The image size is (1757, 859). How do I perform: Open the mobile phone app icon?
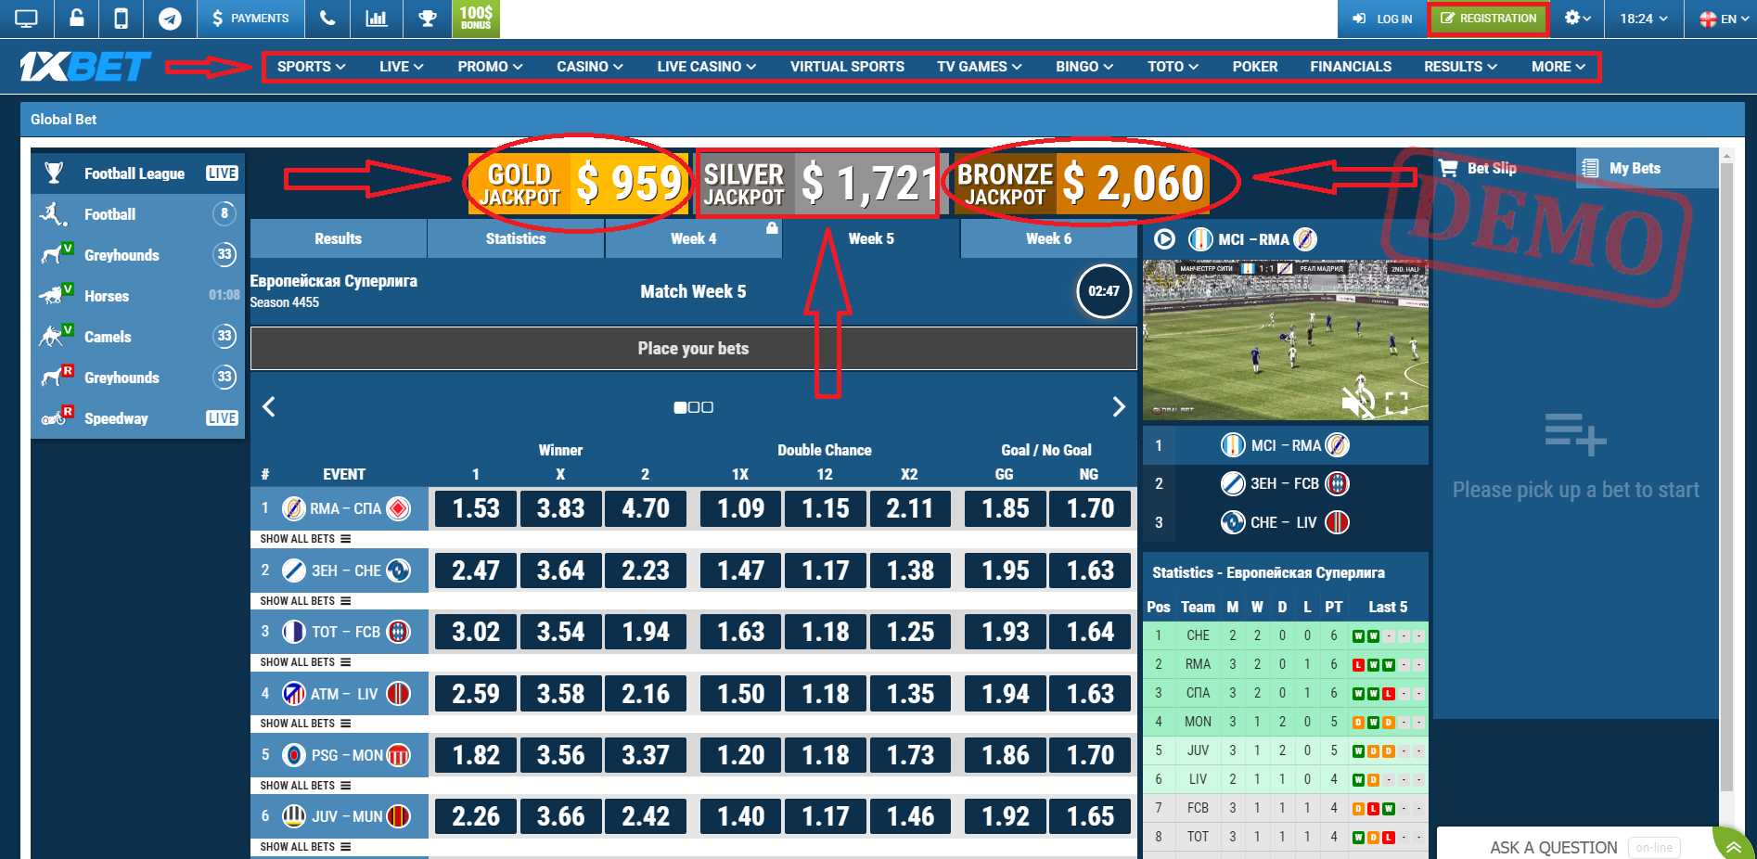coord(121,18)
